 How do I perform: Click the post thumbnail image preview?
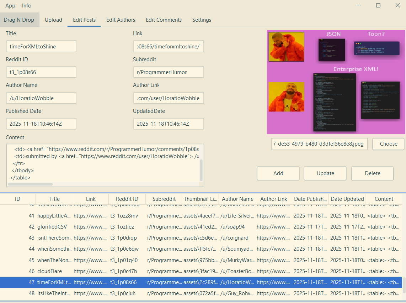pyautogui.click(x=336, y=82)
